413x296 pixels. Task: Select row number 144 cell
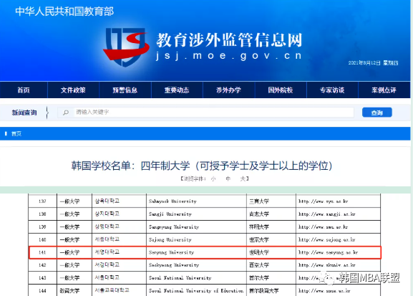(x=42, y=290)
